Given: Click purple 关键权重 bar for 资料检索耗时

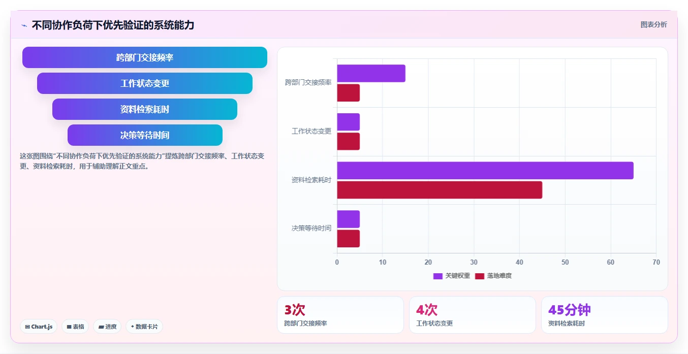Looking at the screenshot, I should [485, 171].
